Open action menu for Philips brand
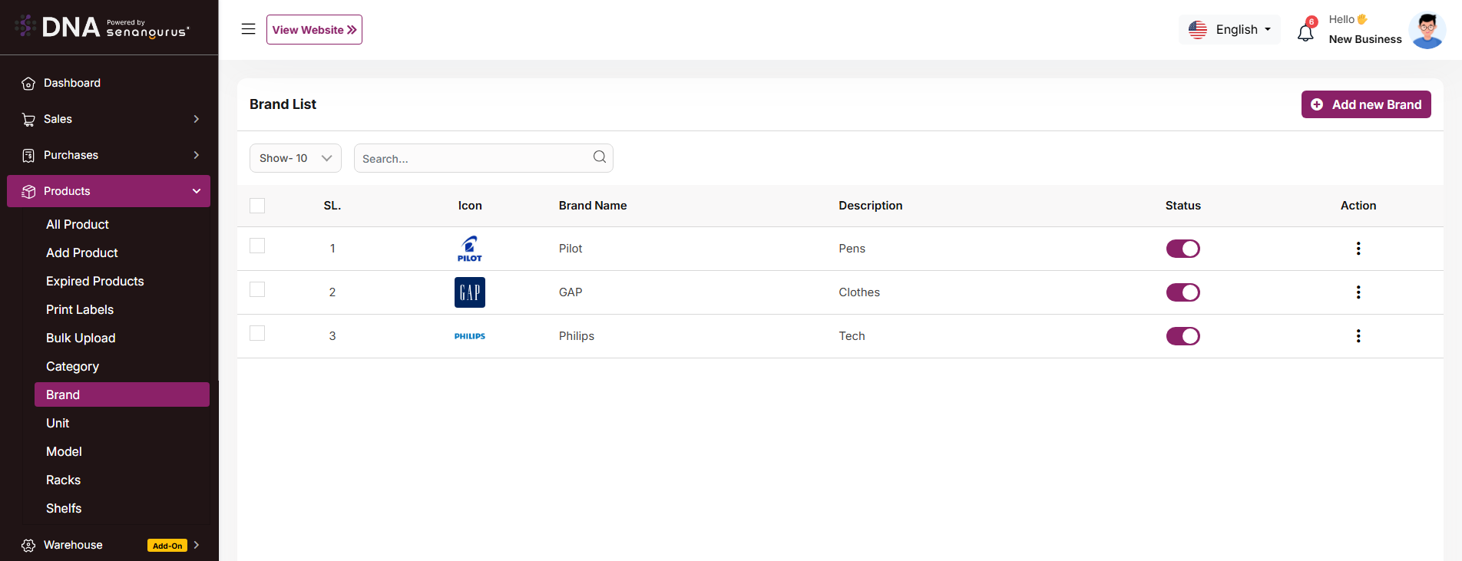Screen dimensions: 1462x561 pyautogui.click(x=1358, y=336)
